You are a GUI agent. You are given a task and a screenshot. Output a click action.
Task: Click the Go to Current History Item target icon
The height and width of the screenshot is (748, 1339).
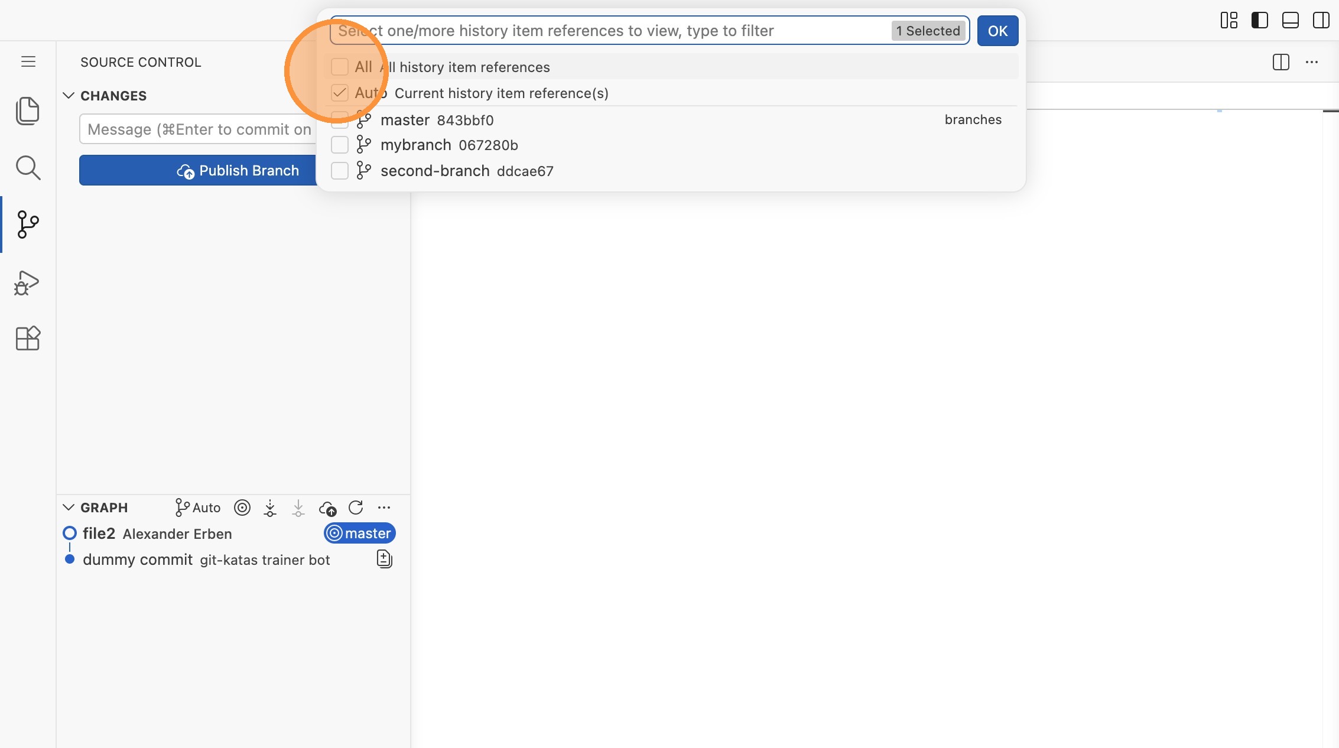pyautogui.click(x=242, y=508)
